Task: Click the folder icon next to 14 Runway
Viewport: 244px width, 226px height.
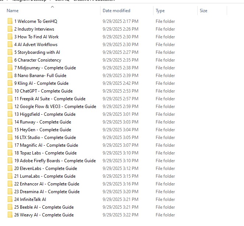Action: point(10,122)
